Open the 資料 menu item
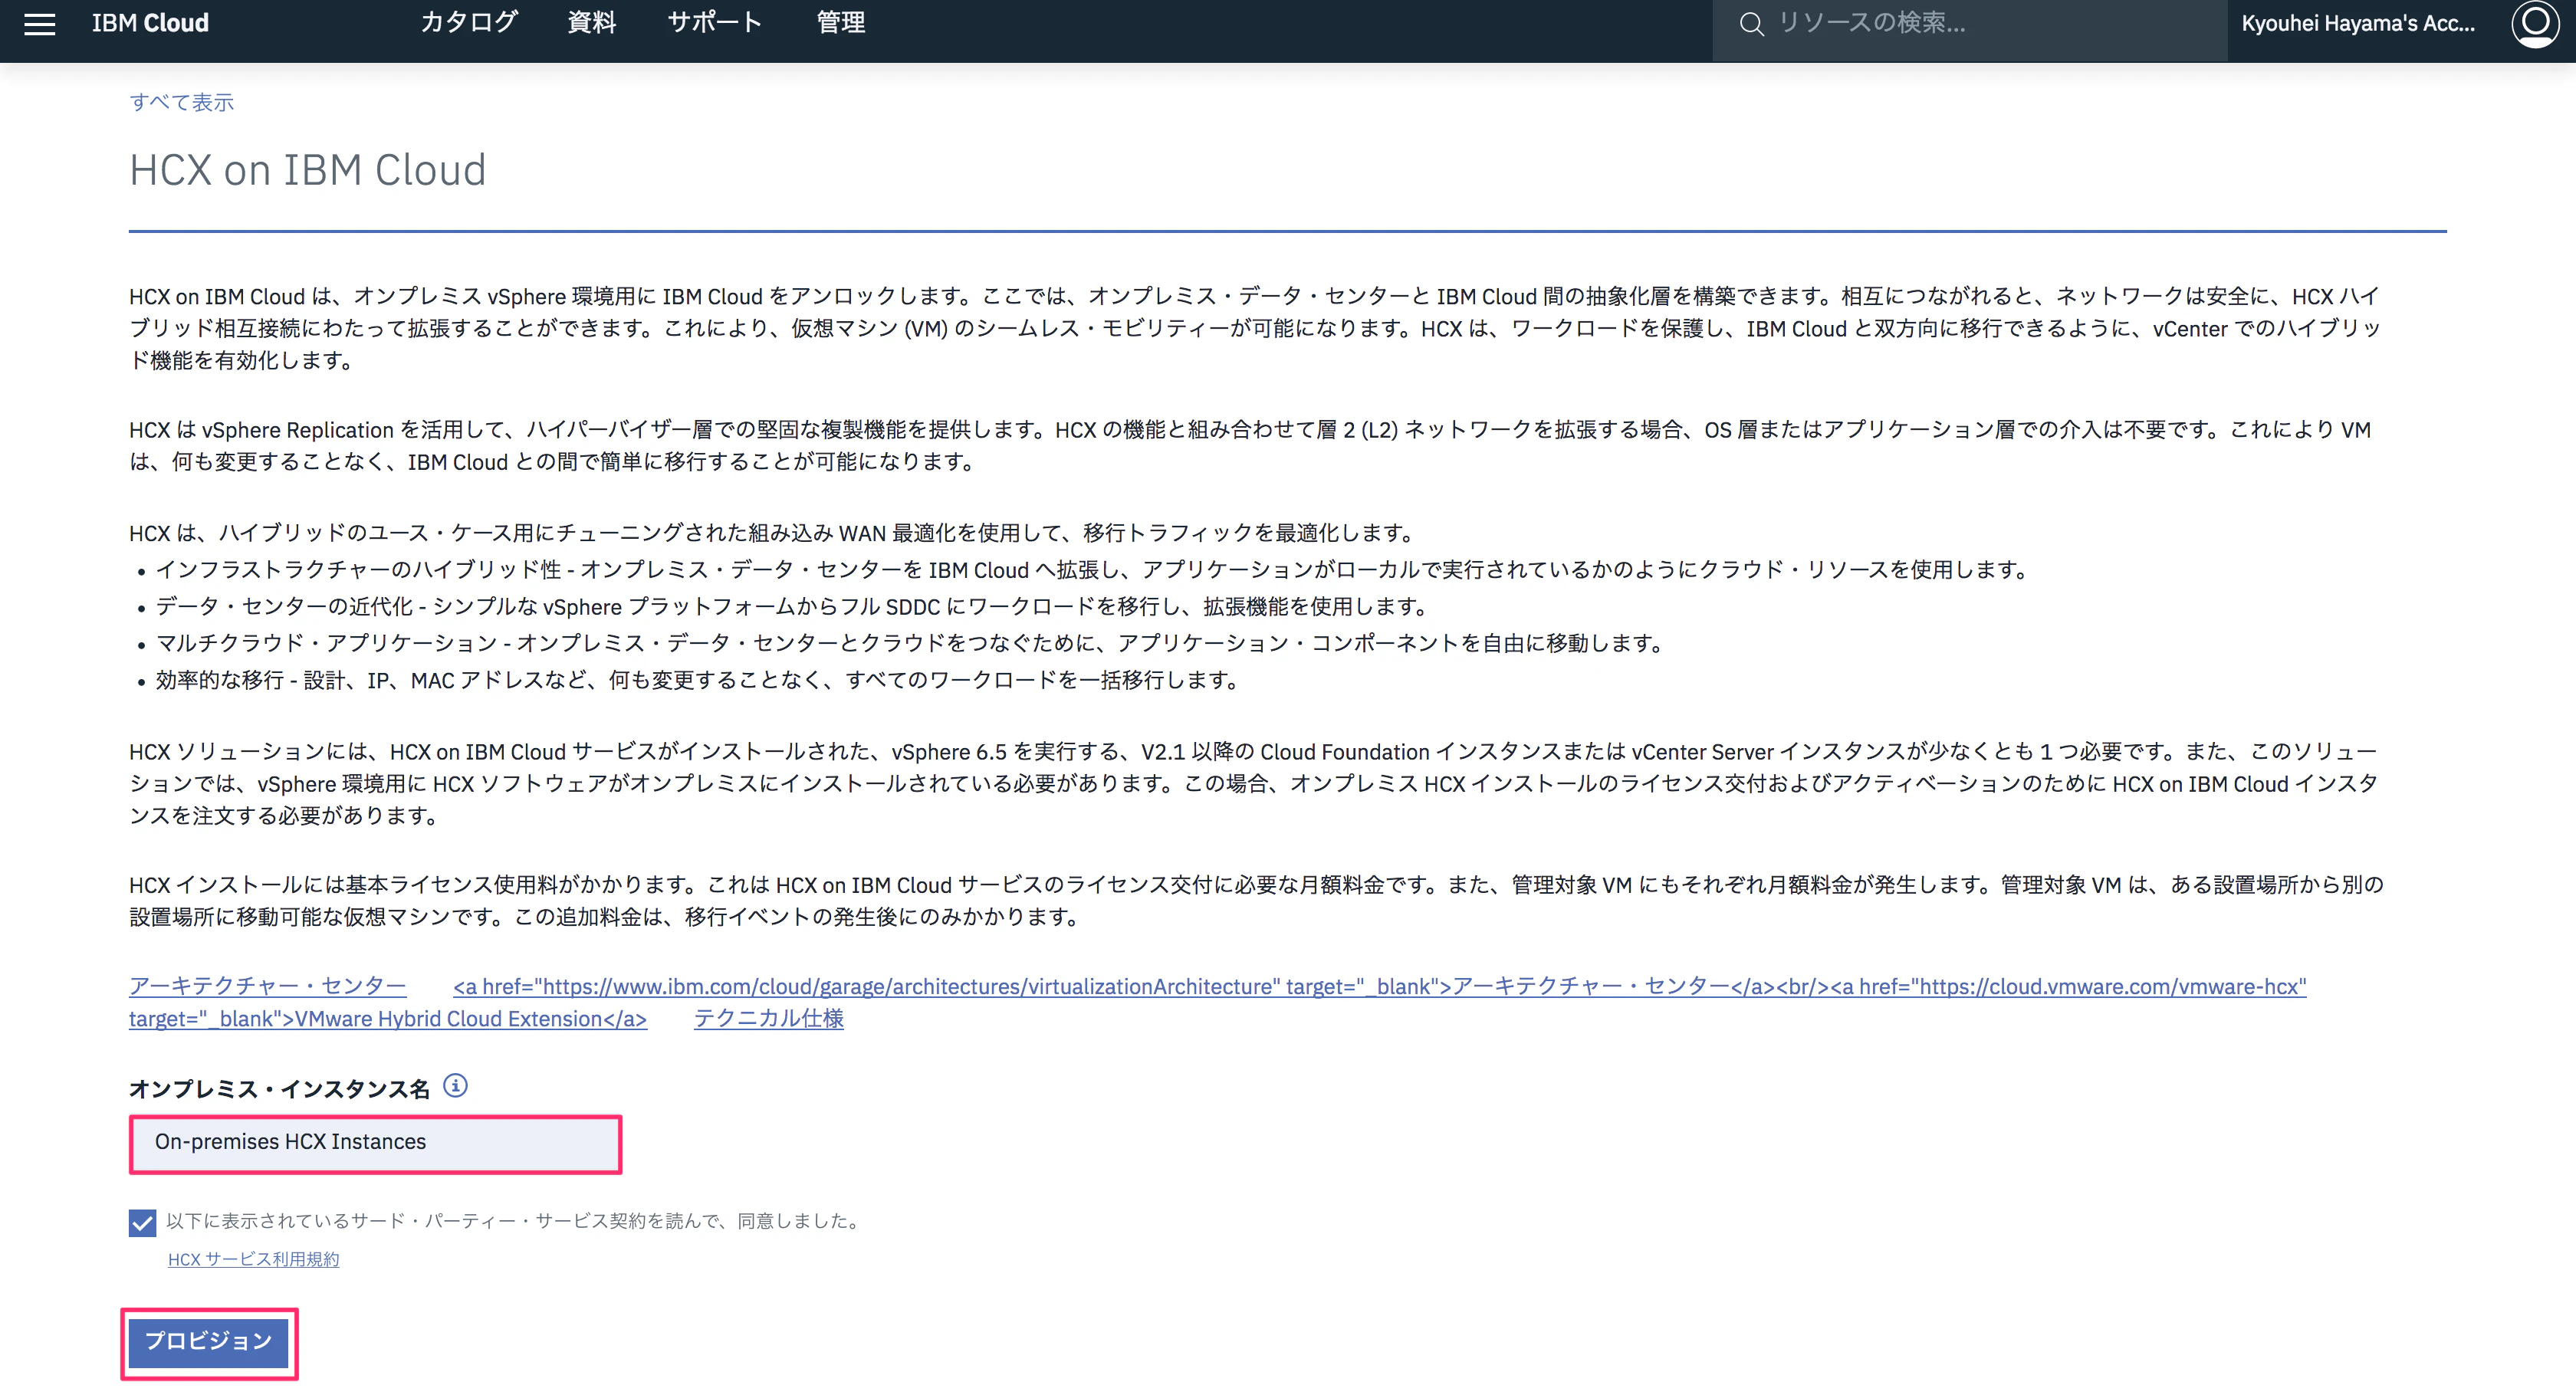Screen dimensions: 2576x1395 pos(591,23)
